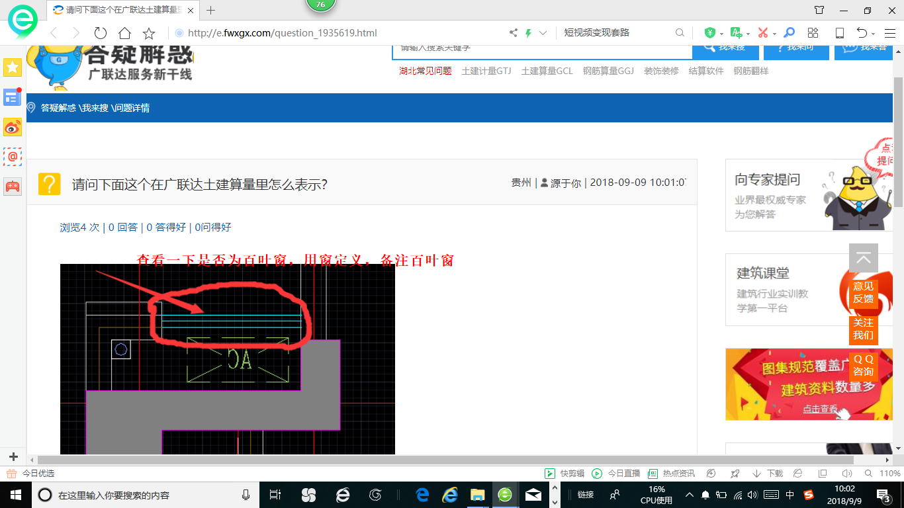Open 快剪辑 in status bar

(x=565, y=474)
